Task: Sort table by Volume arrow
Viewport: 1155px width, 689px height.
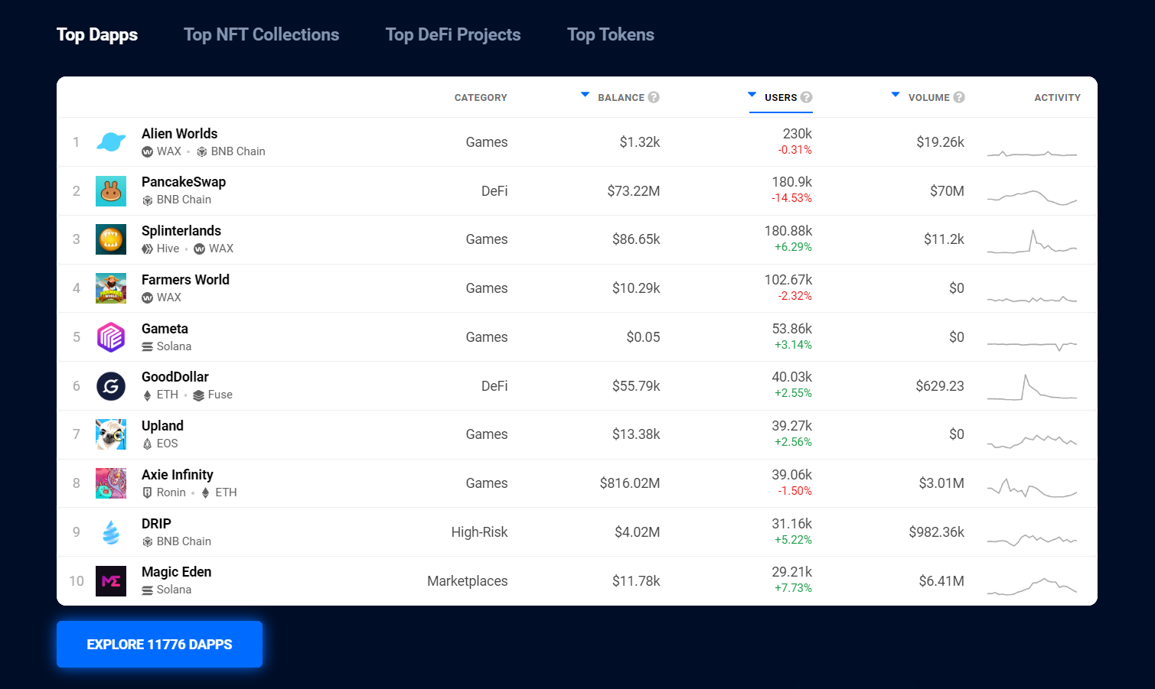Action: coord(896,95)
